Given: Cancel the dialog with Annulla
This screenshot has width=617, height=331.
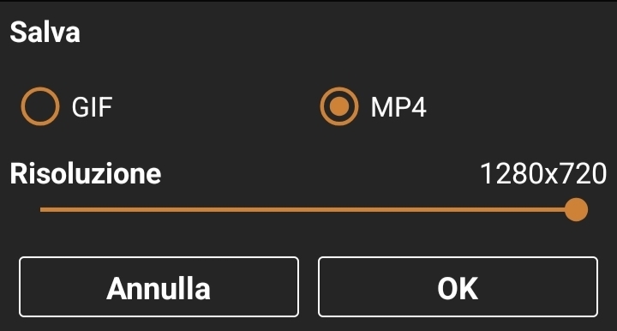Looking at the screenshot, I should (159, 287).
